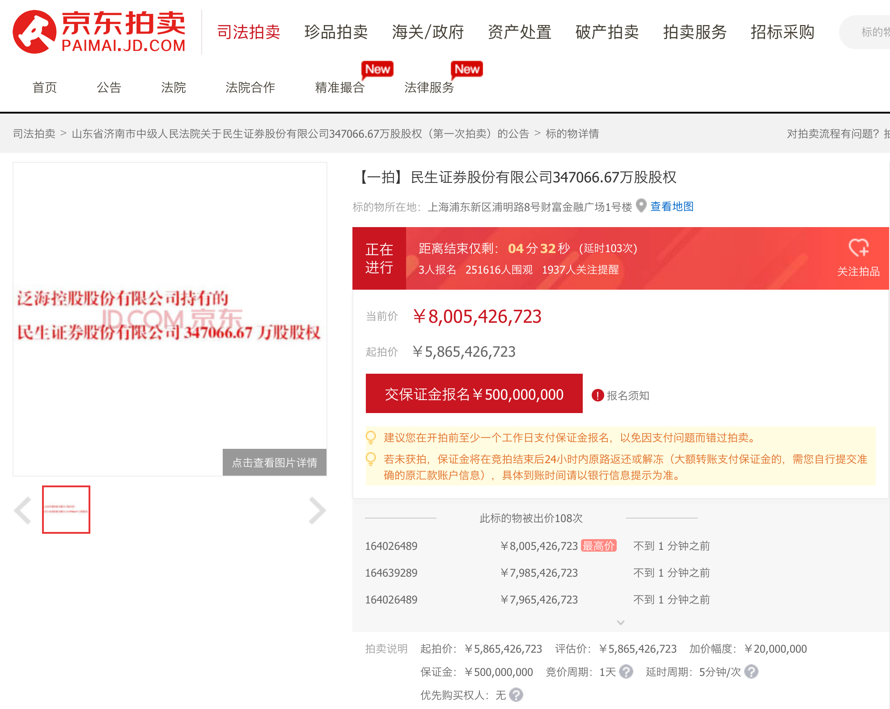Show previous thumbnail with left arrow
The image size is (890, 709).
pos(22,510)
